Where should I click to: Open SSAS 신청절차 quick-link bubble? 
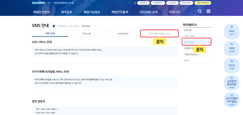coord(232,66)
